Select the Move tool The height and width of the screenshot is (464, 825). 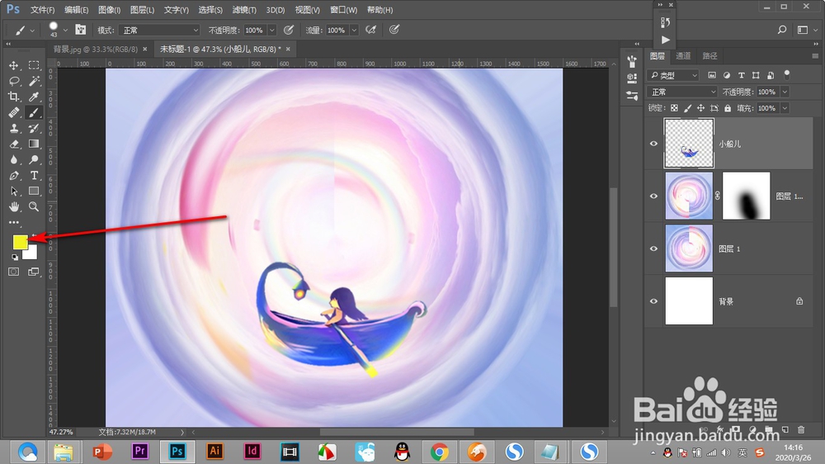click(14, 65)
